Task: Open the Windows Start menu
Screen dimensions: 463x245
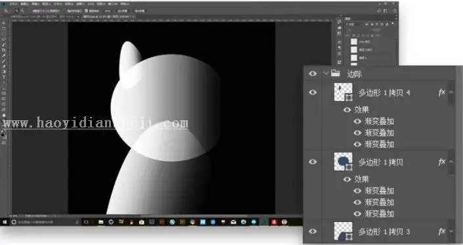Action: (x=4, y=222)
